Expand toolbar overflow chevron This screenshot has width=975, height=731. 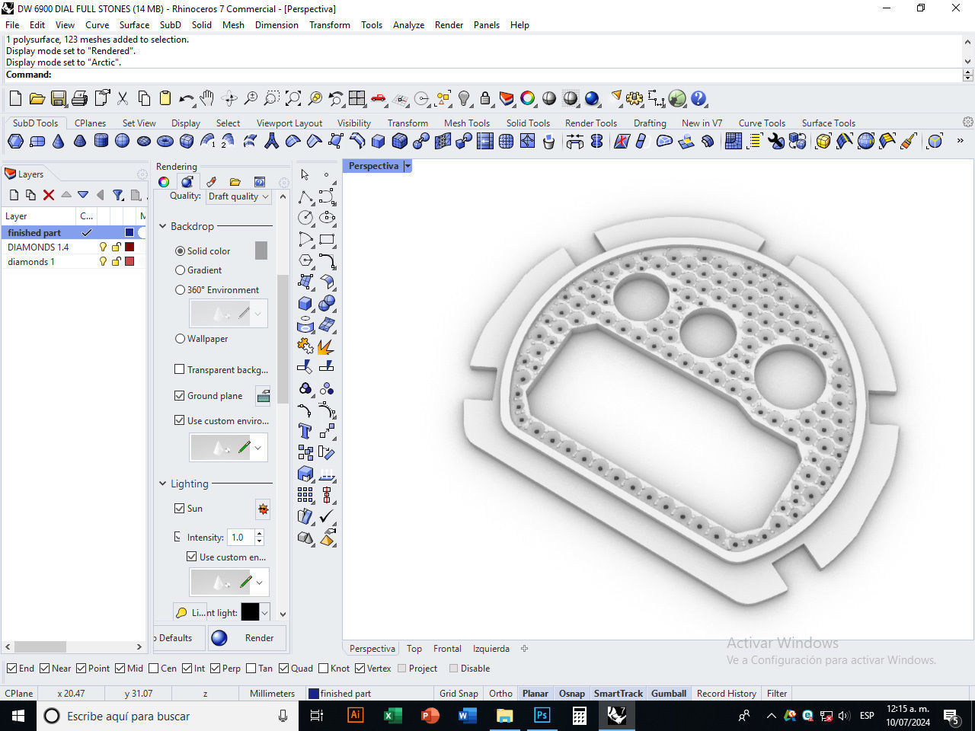[x=960, y=141]
